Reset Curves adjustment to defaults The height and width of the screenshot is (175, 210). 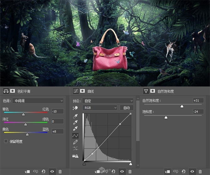point(113,172)
